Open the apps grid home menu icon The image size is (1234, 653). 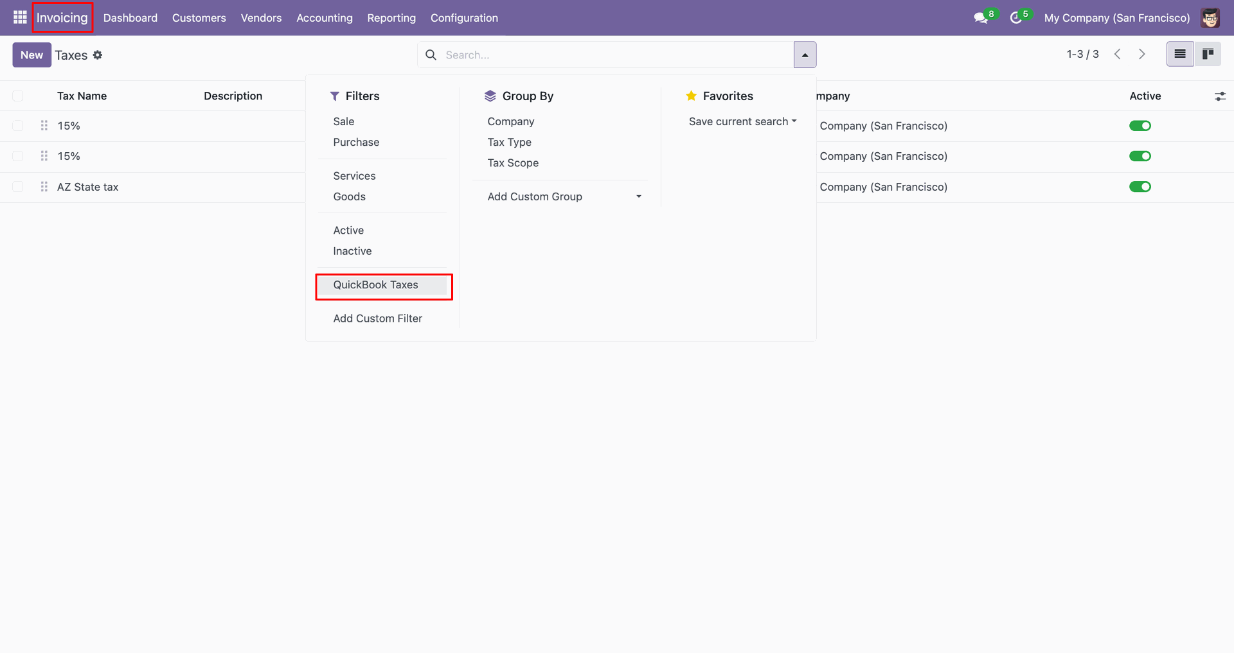coord(20,17)
